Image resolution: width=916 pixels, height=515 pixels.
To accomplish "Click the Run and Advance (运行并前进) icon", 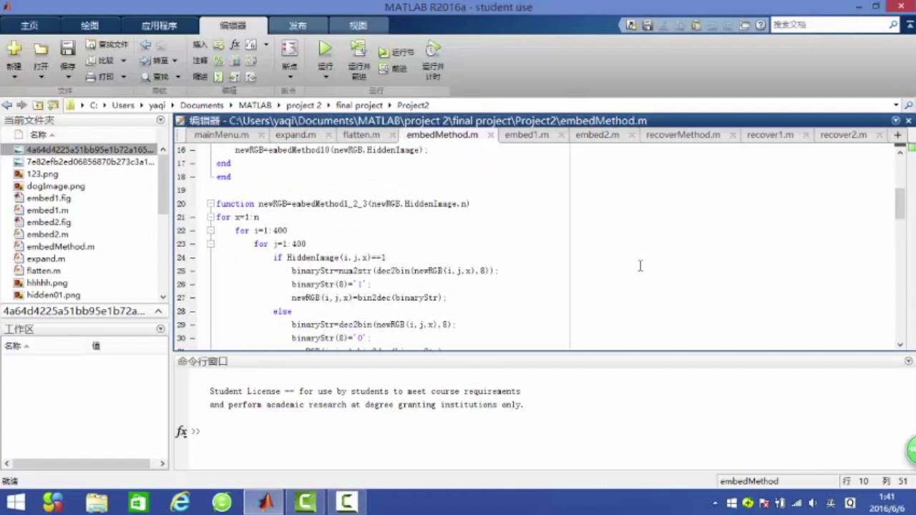I will coord(359,49).
